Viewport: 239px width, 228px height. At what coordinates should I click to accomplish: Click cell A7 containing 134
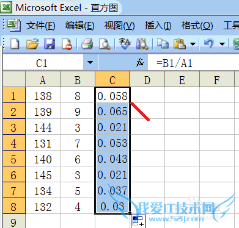coord(43,190)
